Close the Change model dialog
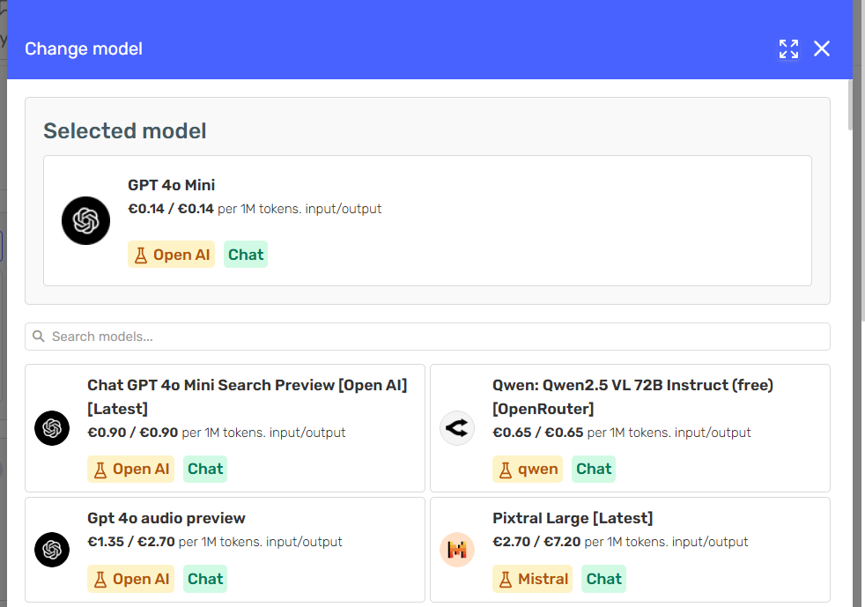This screenshot has width=865, height=607. [x=822, y=48]
